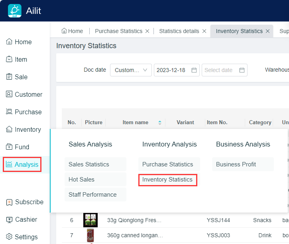This screenshot has height=244, width=289.
Task: Select Inventory in the sidebar
Action: pyautogui.click(x=23, y=129)
